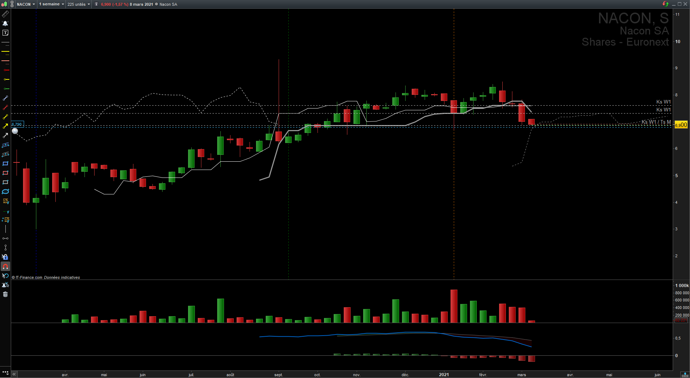Click the double-chevron scroll-left button
690x378 pixels.
pos(14,374)
